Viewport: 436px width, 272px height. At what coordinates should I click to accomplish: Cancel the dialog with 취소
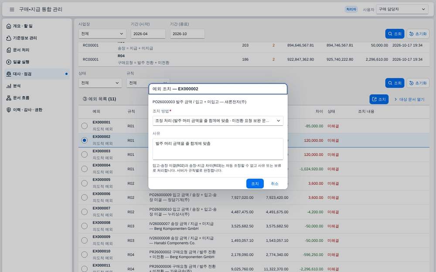[274, 184]
